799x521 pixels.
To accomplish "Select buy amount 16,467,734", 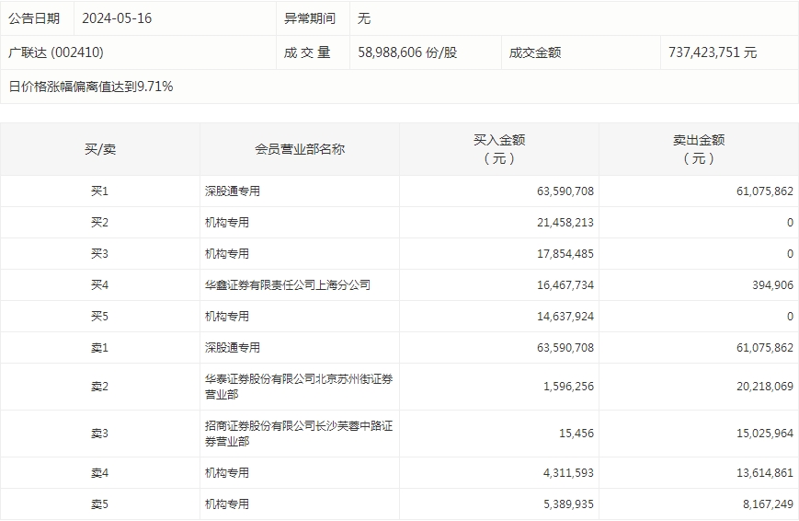I will click(x=565, y=284).
